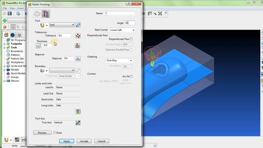Open the Start Corner Lower Left dropdown
This screenshot has width=263, height=148.
pyautogui.click(x=122, y=30)
